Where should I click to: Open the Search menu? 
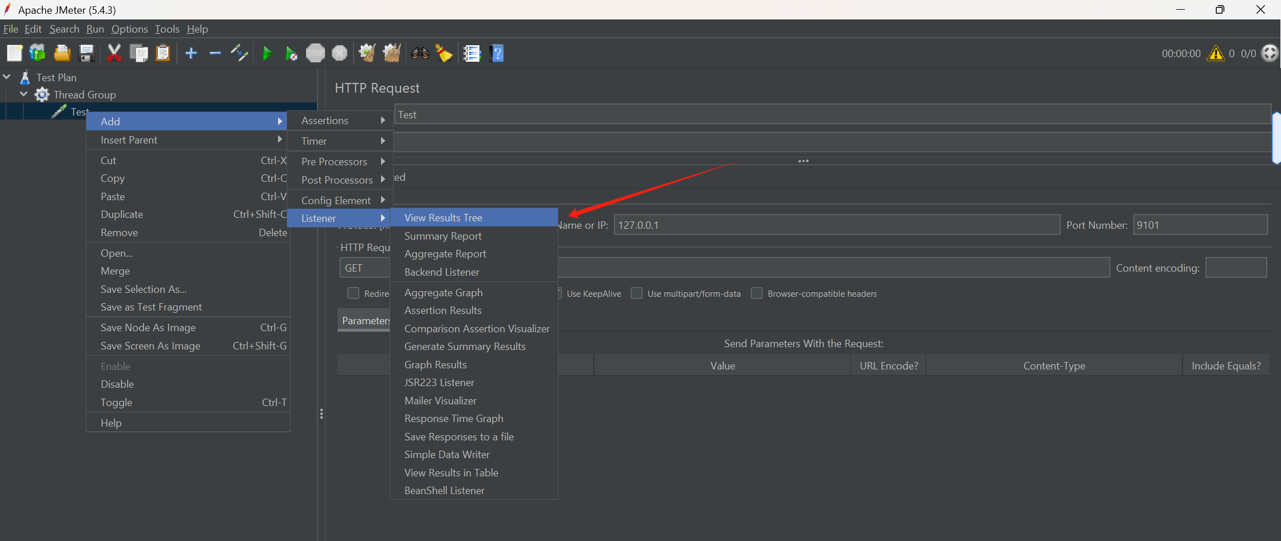pos(64,29)
